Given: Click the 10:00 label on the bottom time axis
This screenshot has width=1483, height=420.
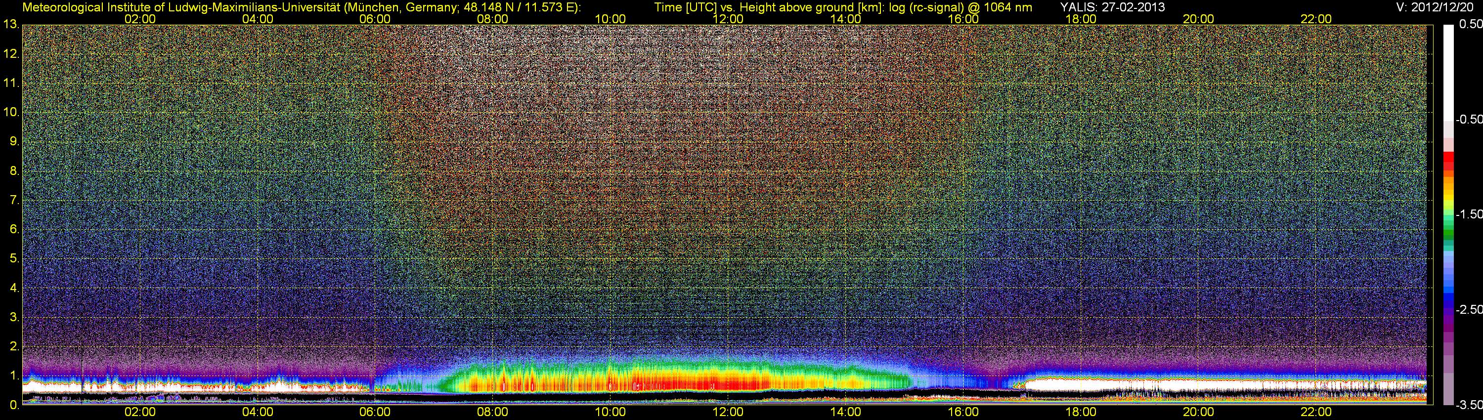Looking at the screenshot, I should (x=610, y=412).
